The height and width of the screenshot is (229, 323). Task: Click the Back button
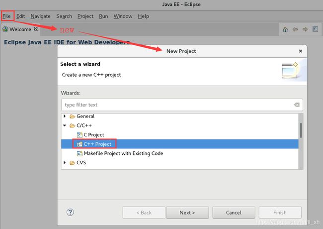[144, 213]
